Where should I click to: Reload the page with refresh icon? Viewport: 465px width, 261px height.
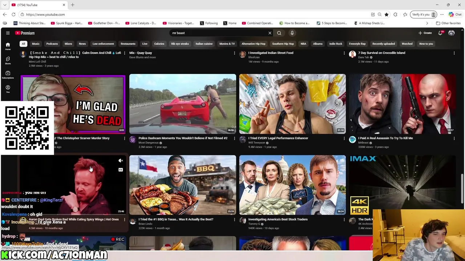13,14
